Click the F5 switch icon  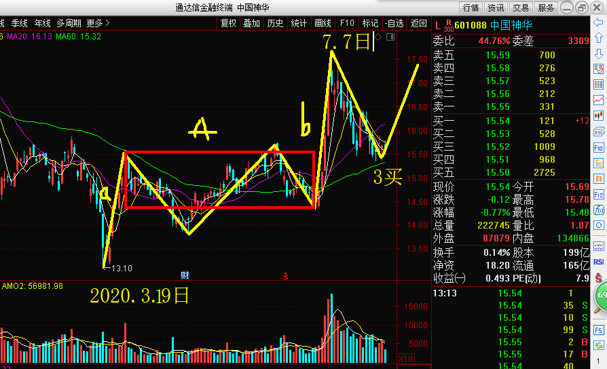pos(598,330)
